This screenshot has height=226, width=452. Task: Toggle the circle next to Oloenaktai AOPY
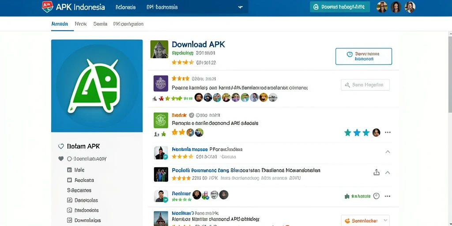point(69,158)
